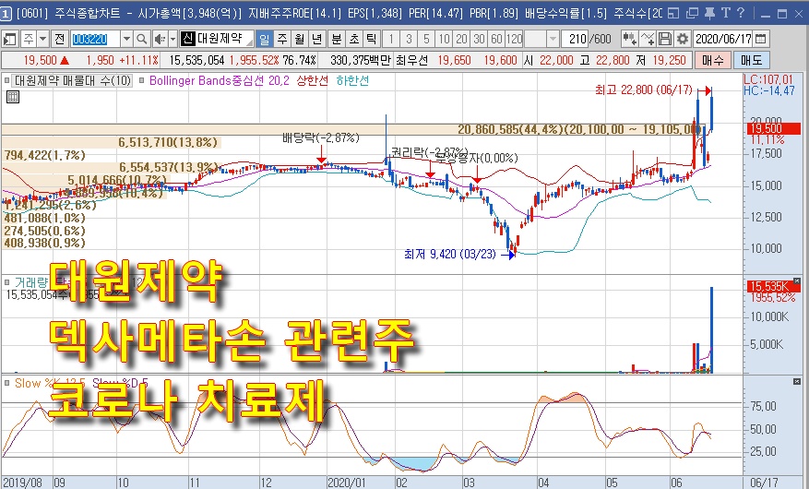Screen dimensions: 809x489
Task: Click the interval button 3
Action: (409, 39)
